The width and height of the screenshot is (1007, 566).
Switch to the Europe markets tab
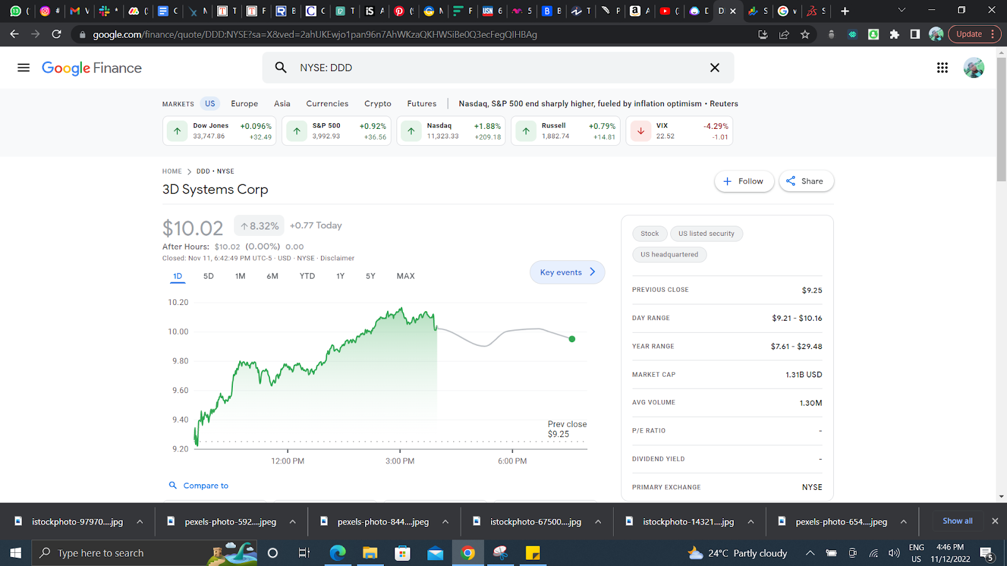click(244, 104)
